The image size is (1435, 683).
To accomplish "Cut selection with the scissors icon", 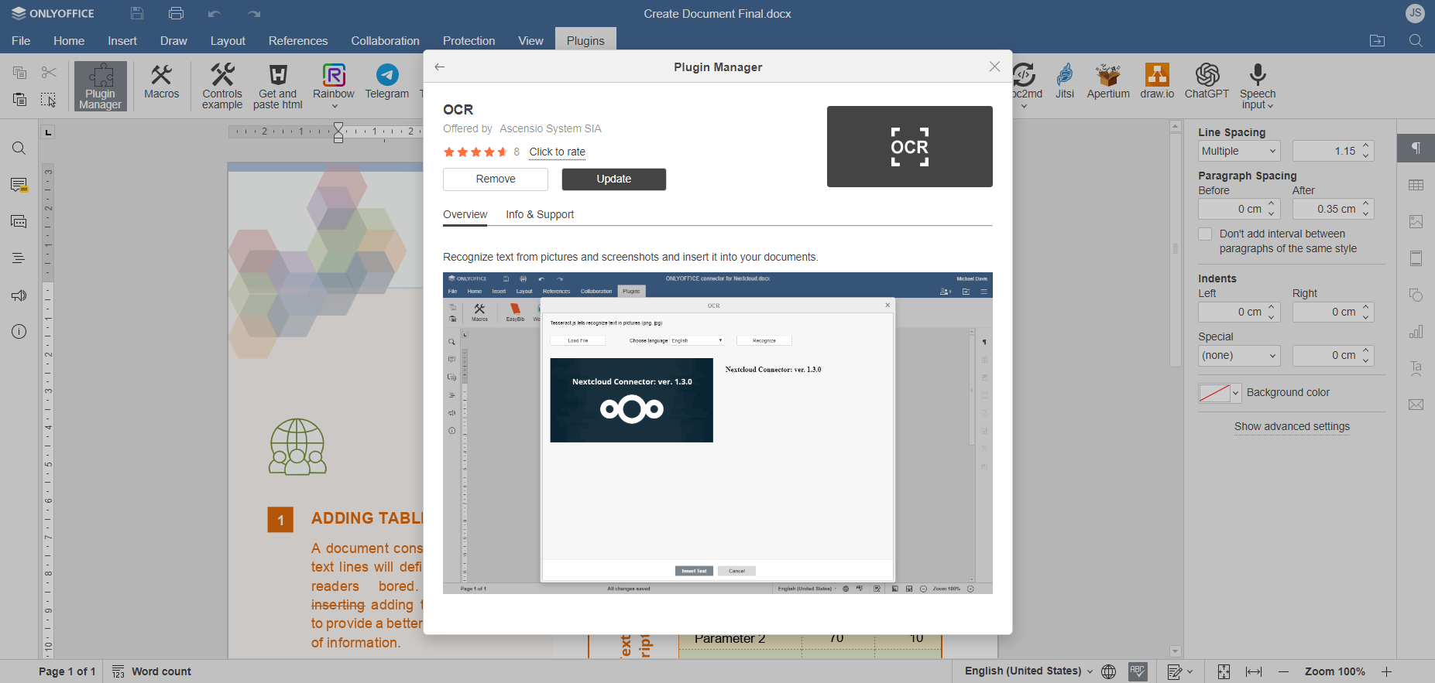I will [x=49, y=73].
